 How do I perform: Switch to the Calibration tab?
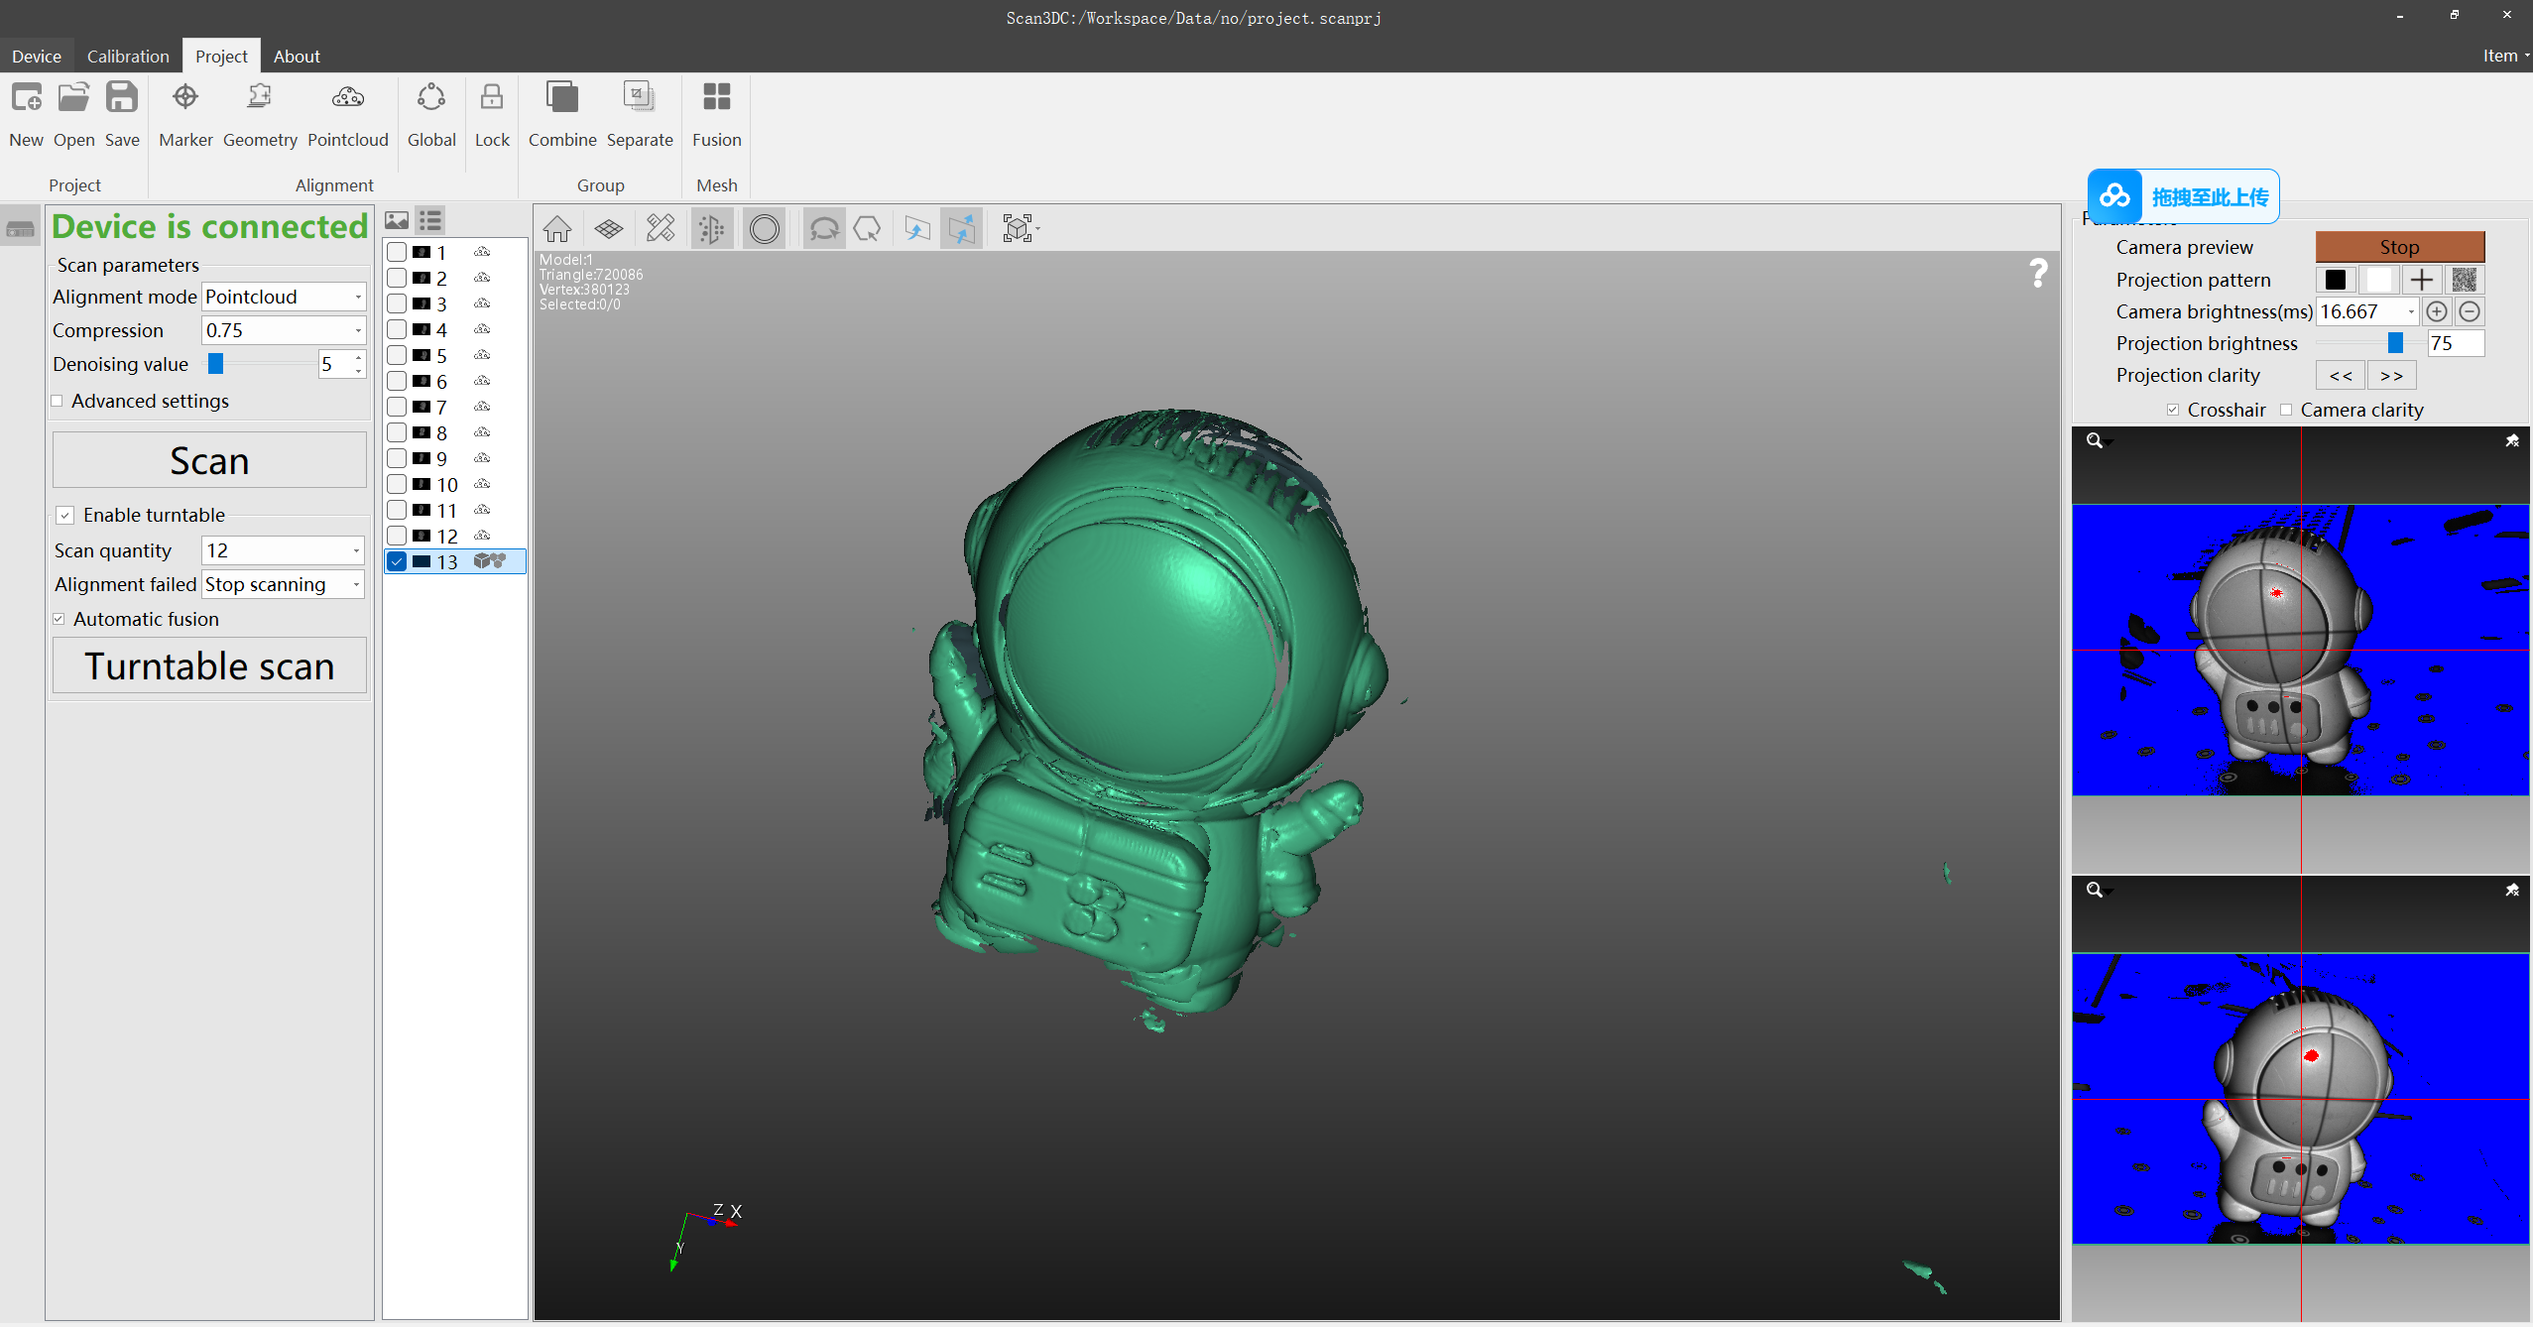(x=128, y=57)
